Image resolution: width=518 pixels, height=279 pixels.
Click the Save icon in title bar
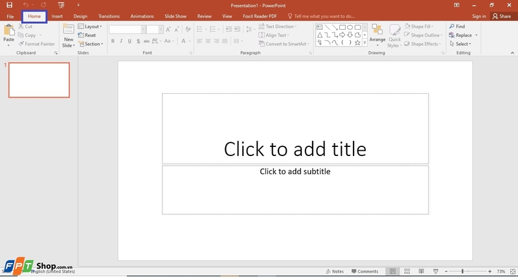coord(9,5)
